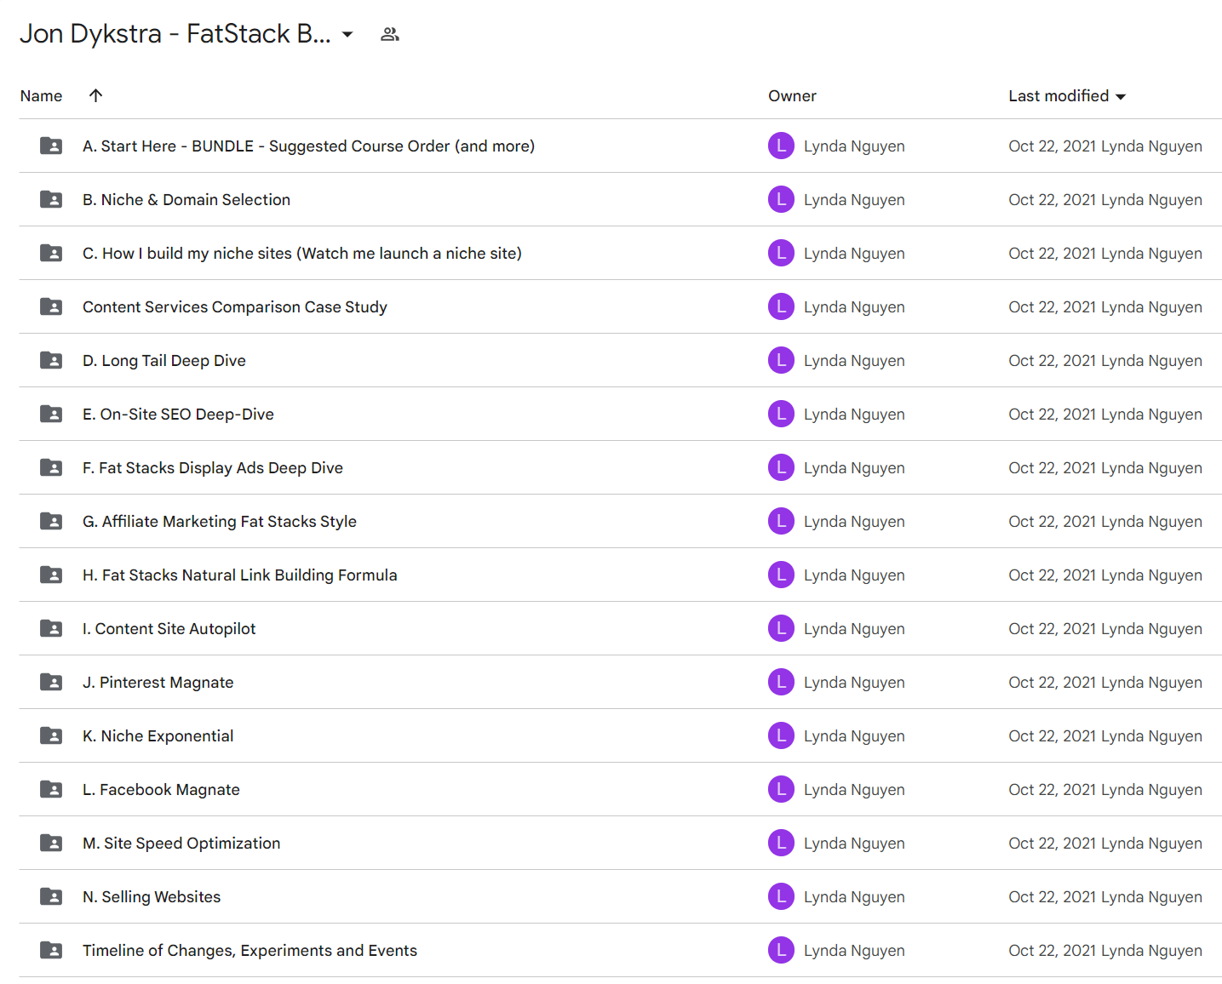Click owner avatar in J. Pinterest Magnate row
The width and height of the screenshot is (1222, 984).
[781, 682]
